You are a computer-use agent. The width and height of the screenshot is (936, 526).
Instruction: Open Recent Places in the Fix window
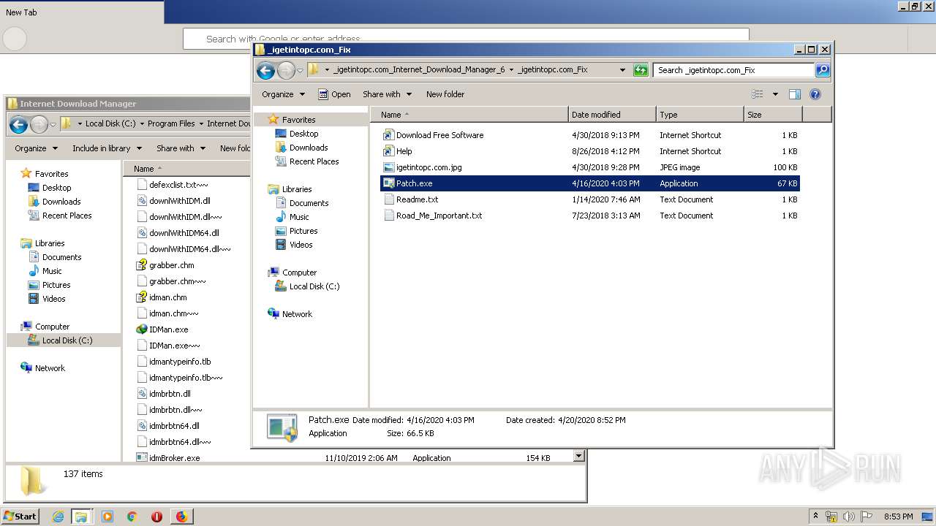(x=314, y=161)
